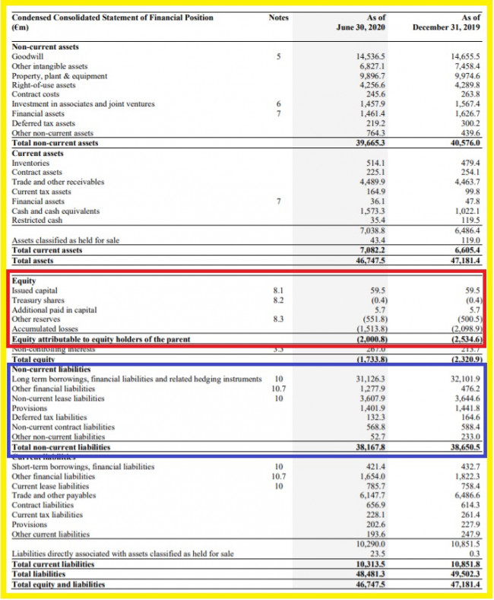Viewport: 494px width, 600px height.
Task: Select 'Current lease liabilities' label
Action: (50, 486)
